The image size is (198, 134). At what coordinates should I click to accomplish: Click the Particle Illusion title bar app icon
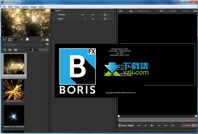pos(2,2)
